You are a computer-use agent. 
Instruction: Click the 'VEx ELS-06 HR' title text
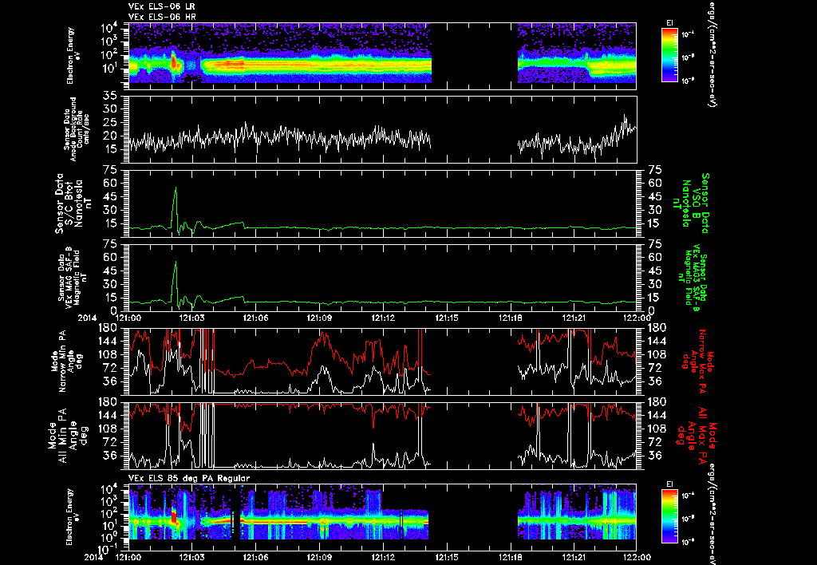tap(161, 18)
